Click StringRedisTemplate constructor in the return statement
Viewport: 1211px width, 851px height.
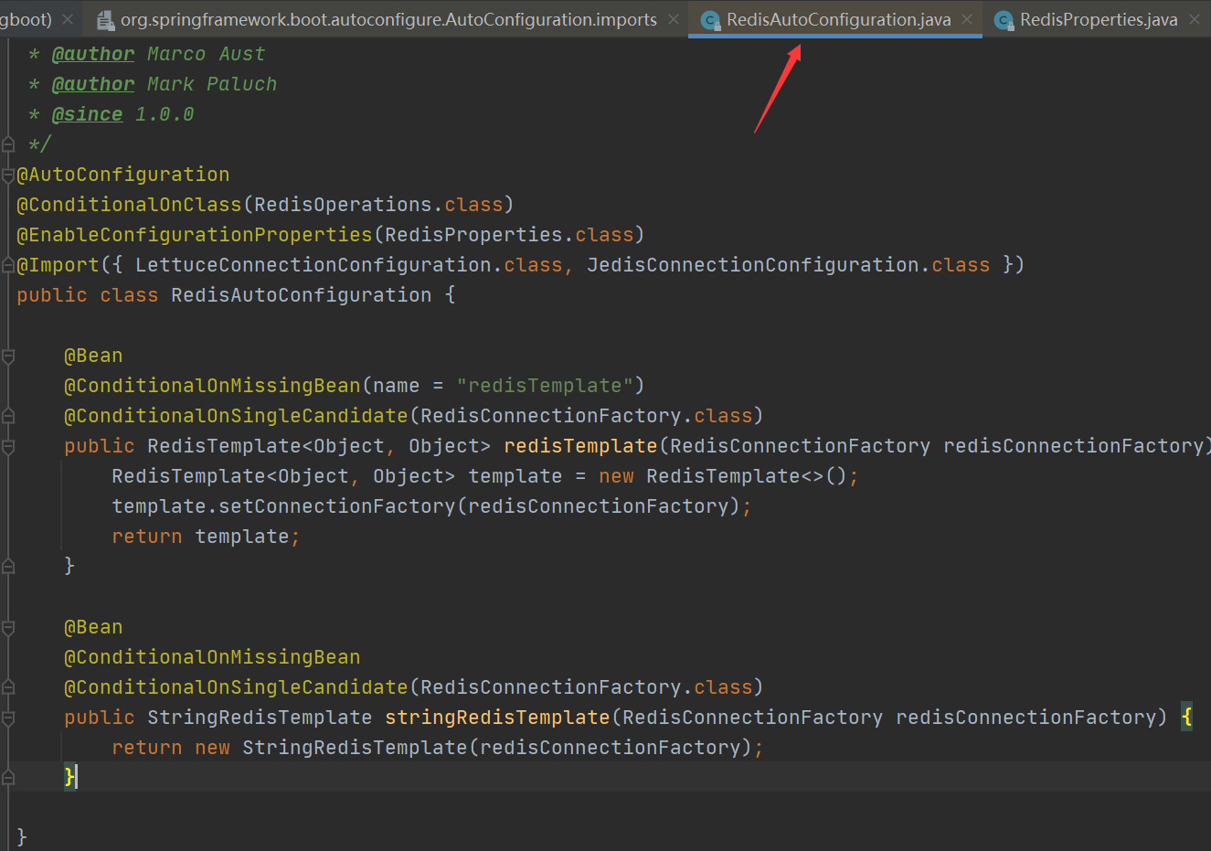355,748
